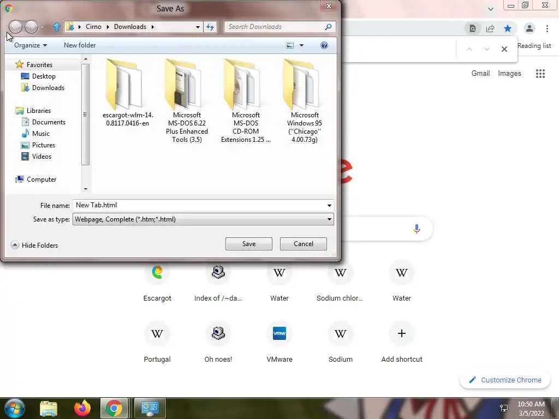Open the Videos library
The width and height of the screenshot is (559, 419).
pyautogui.click(x=41, y=157)
